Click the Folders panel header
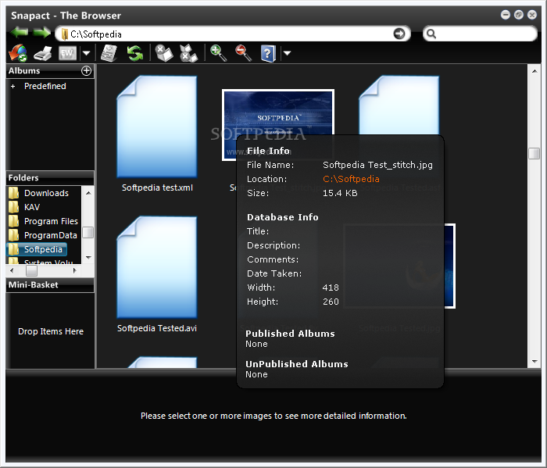This screenshot has height=468, width=547. point(50,178)
